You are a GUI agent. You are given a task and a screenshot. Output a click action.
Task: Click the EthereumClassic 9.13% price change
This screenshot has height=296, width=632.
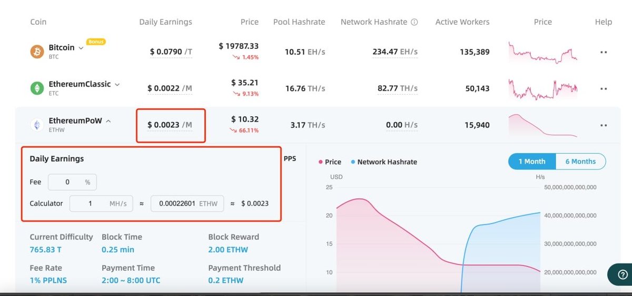coord(247,94)
